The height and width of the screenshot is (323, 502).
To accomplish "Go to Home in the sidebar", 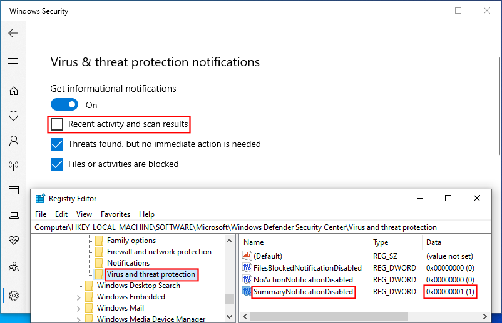I will pos(13,91).
